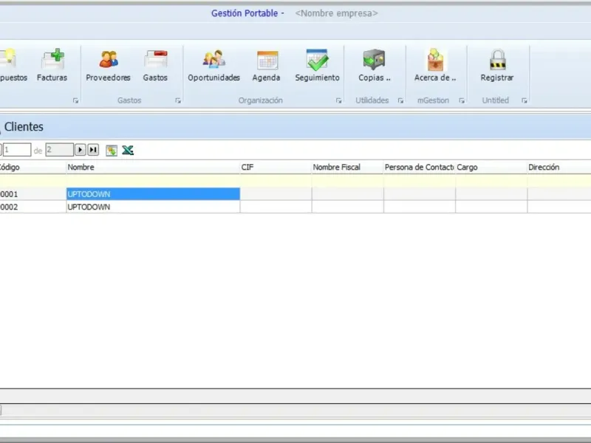Go to the next record arrow

[x=80, y=150]
